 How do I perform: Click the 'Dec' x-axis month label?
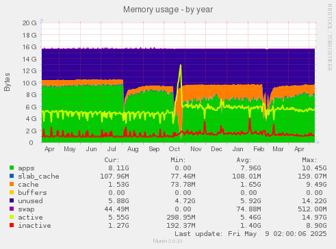pyautogui.click(x=216, y=149)
